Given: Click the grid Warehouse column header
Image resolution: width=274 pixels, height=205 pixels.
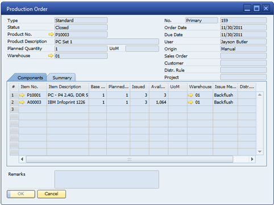Looking at the screenshot, I should (200, 87).
